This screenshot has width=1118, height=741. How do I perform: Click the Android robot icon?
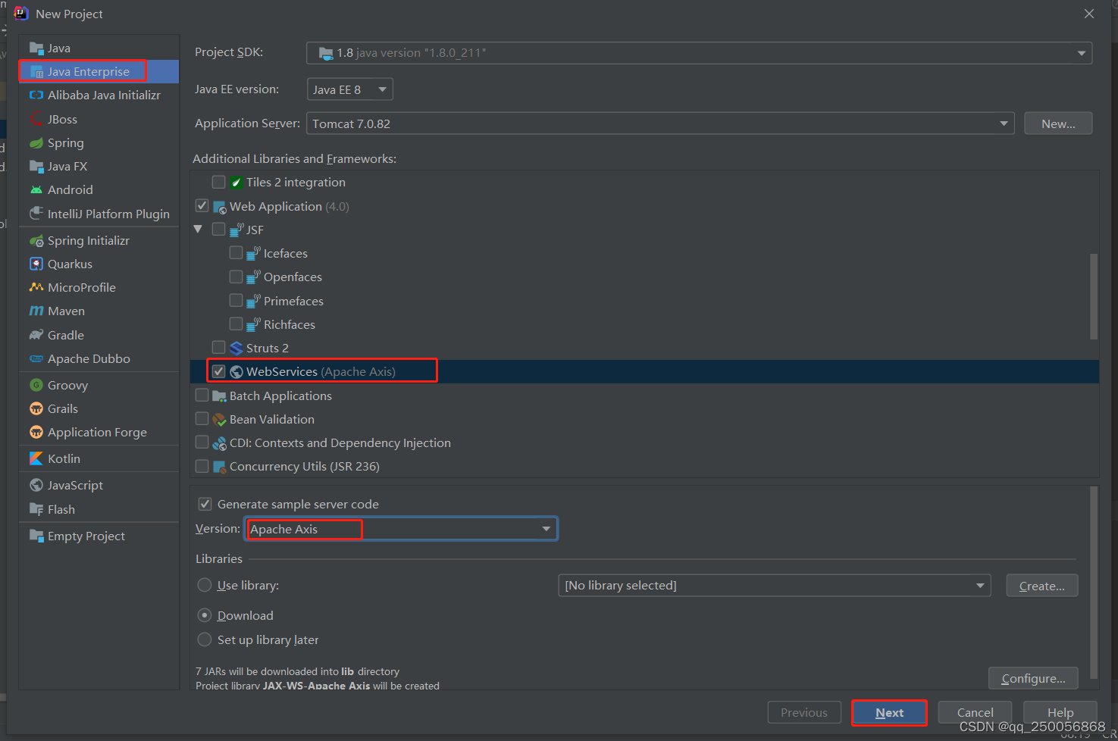(x=36, y=189)
